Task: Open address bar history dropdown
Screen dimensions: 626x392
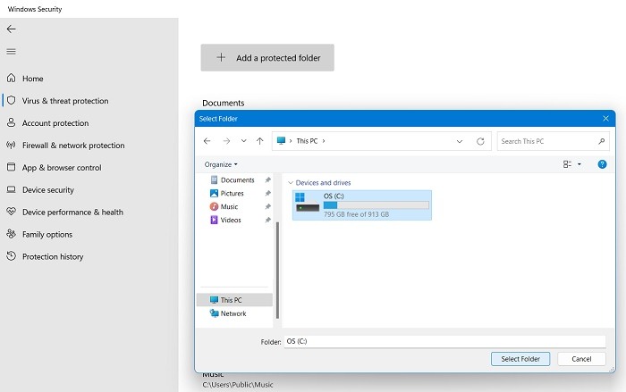Action: click(460, 141)
